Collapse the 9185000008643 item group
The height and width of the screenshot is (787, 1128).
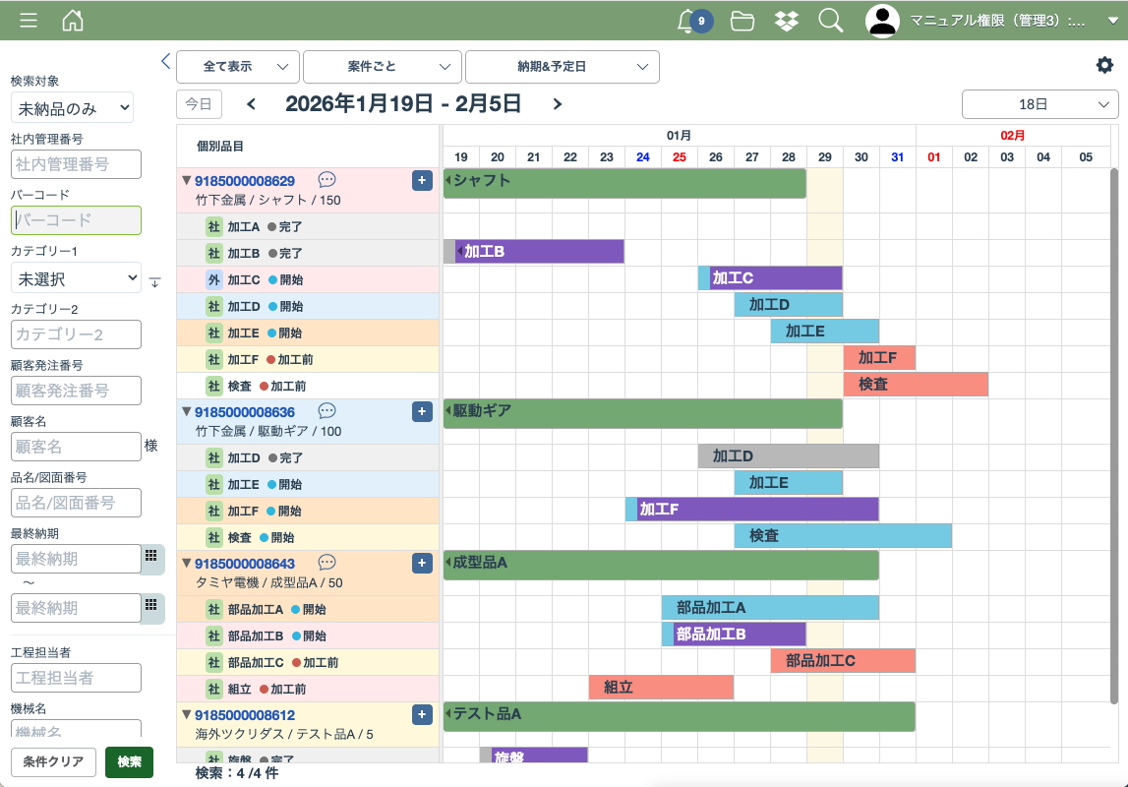186,564
